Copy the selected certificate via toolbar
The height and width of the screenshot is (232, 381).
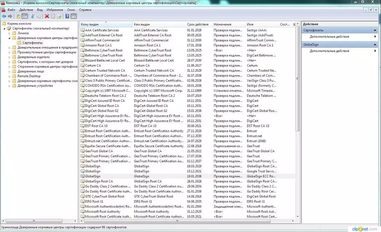click(38, 16)
